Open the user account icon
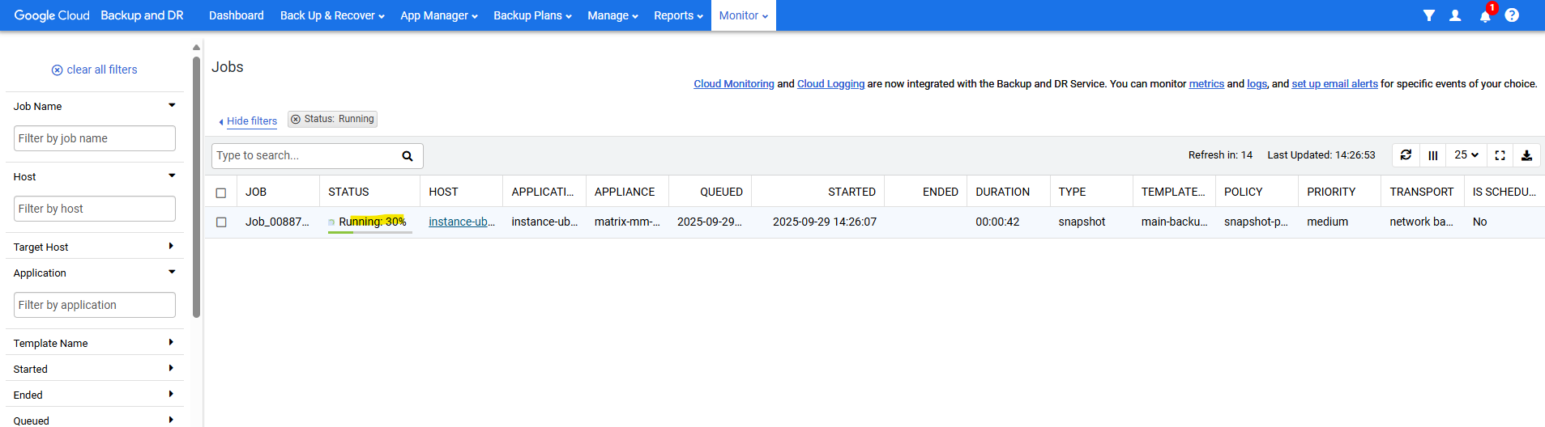 click(1455, 15)
